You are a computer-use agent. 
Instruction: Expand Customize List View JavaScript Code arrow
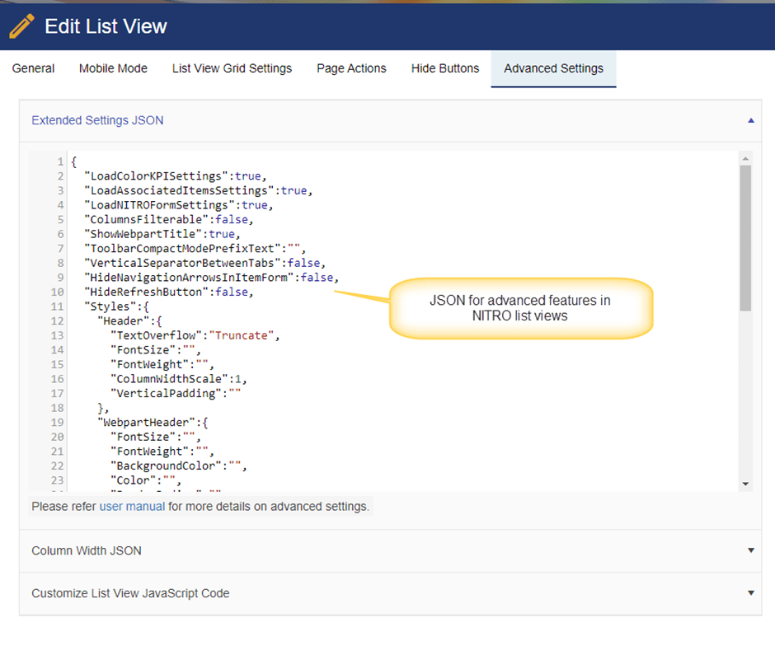click(x=750, y=593)
